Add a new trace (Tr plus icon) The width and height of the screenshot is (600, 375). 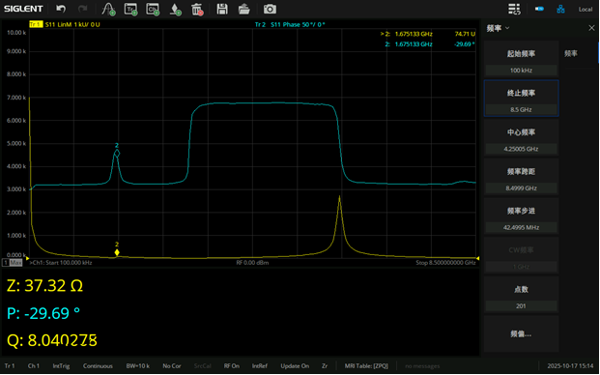[x=130, y=9]
